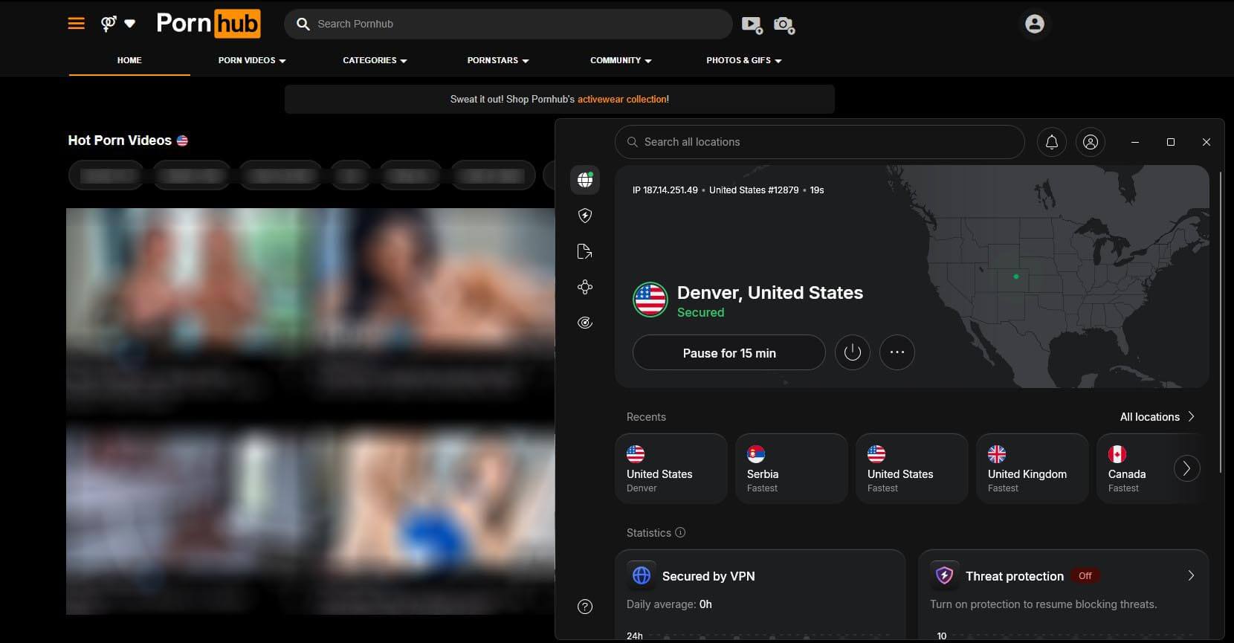Expand the CATEGORIES dropdown in the site navigation
This screenshot has height=643, width=1234.
point(375,60)
